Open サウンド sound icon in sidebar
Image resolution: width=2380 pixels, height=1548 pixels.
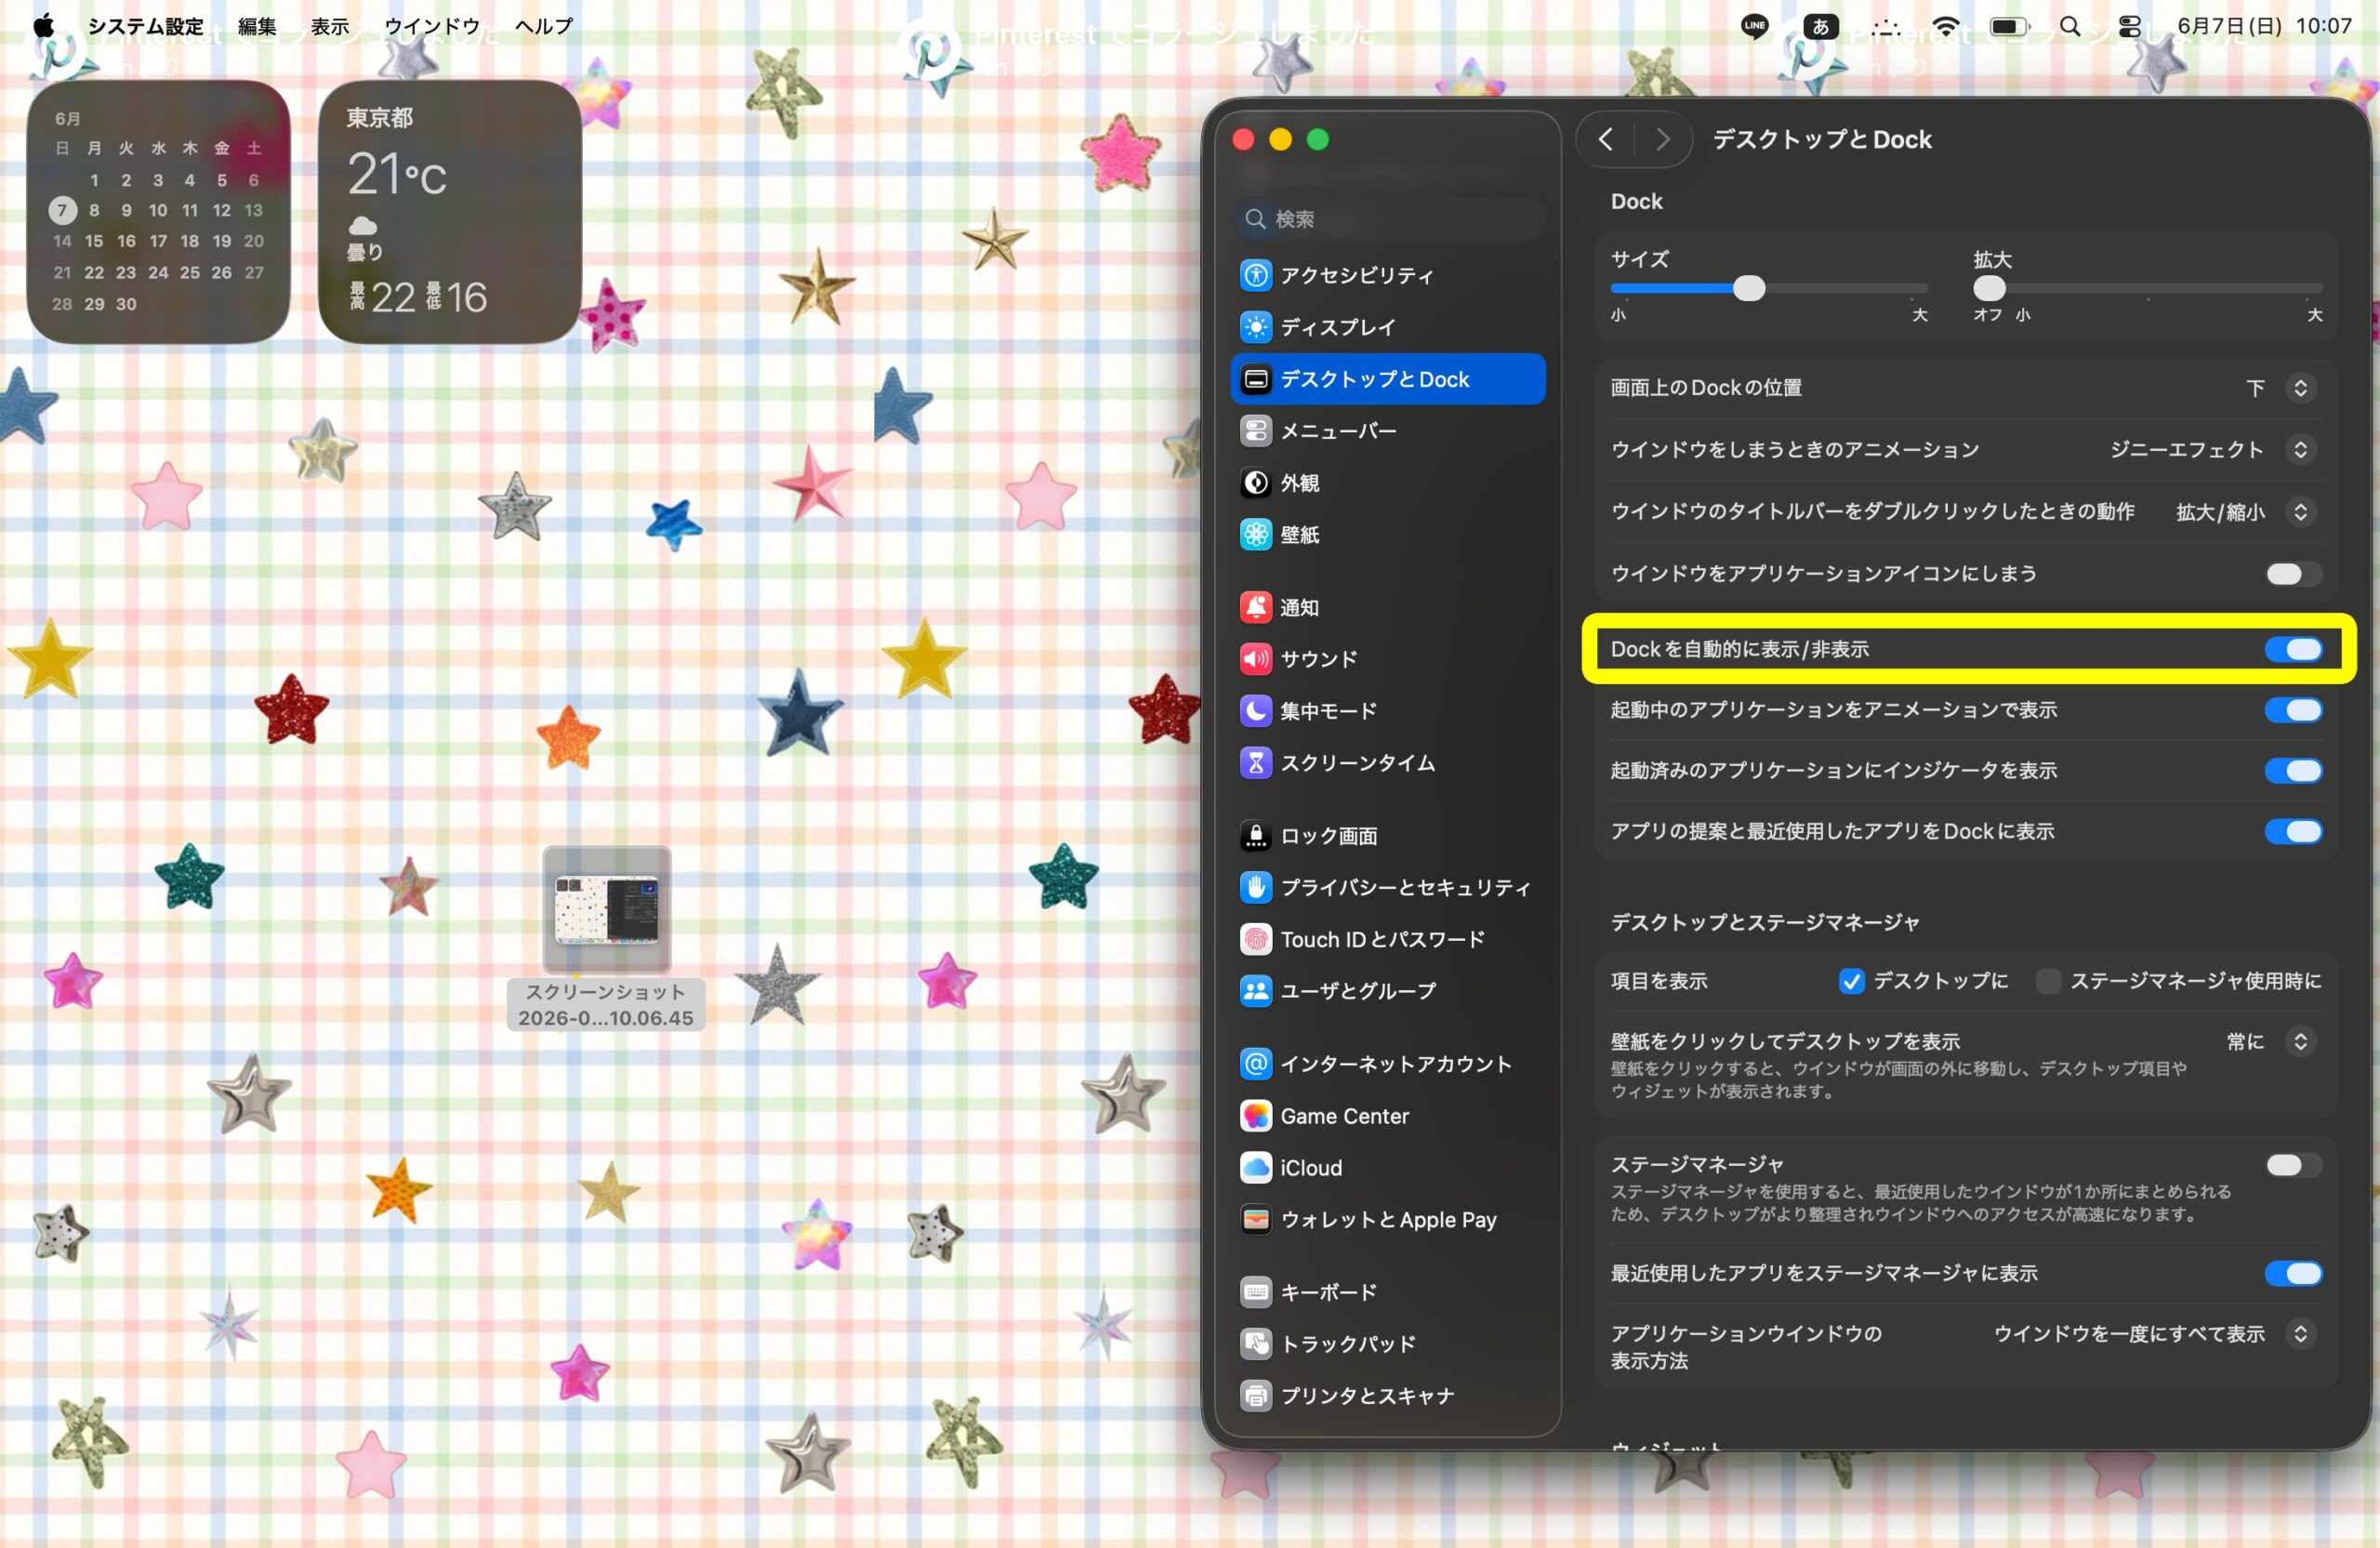coord(1255,659)
